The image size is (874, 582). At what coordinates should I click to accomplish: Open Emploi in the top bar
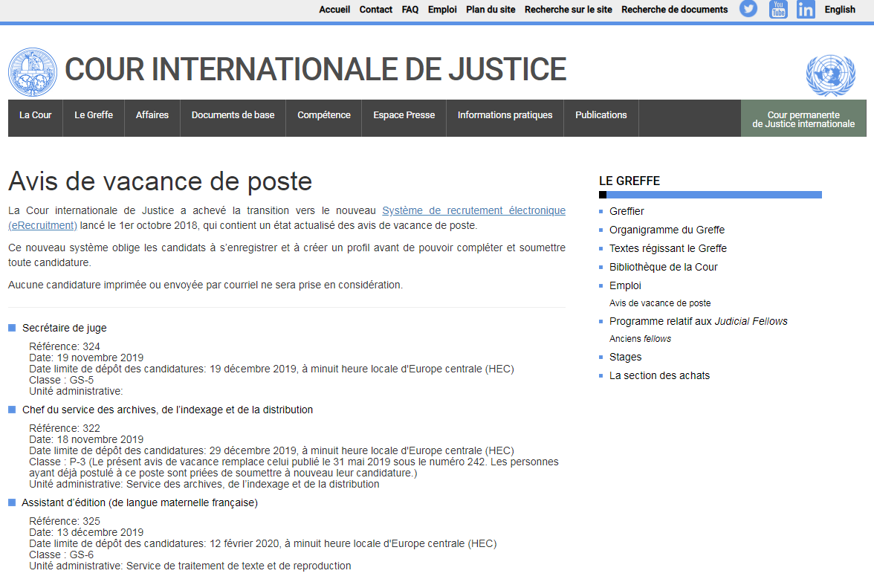coord(442,10)
